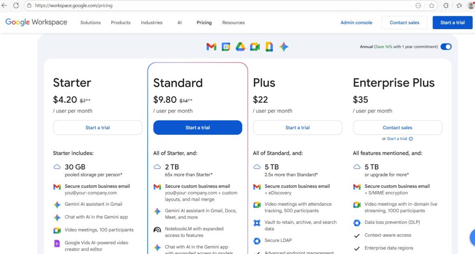Click the info icon beside Enterprise Start a trial

click(x=411, y=139)
